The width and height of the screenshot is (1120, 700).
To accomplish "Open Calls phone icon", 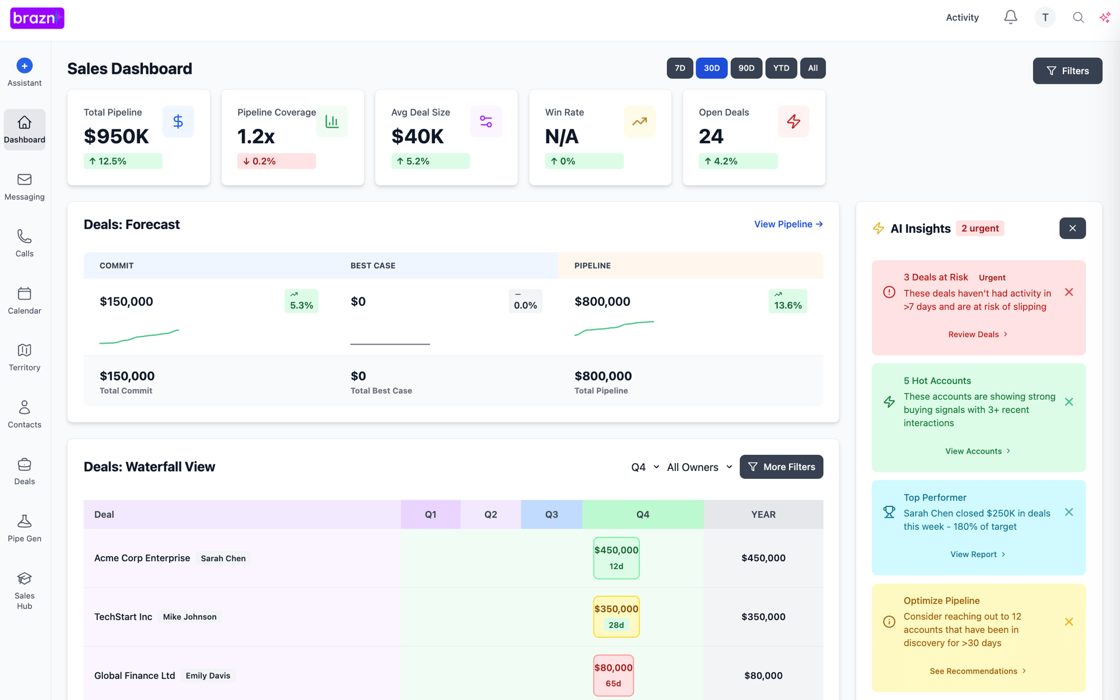I will pyautogui.click(x=24, y=236).
